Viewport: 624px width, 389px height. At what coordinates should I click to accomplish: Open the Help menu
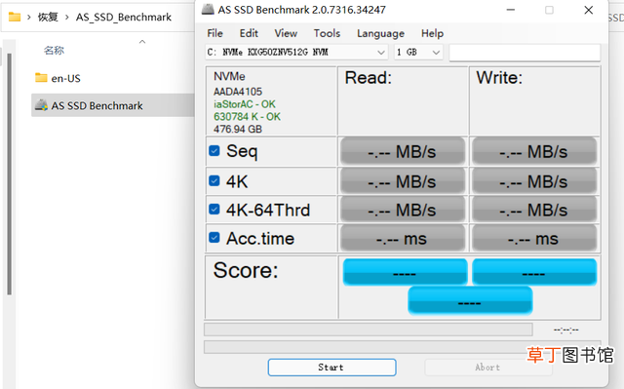coord(432,33)
